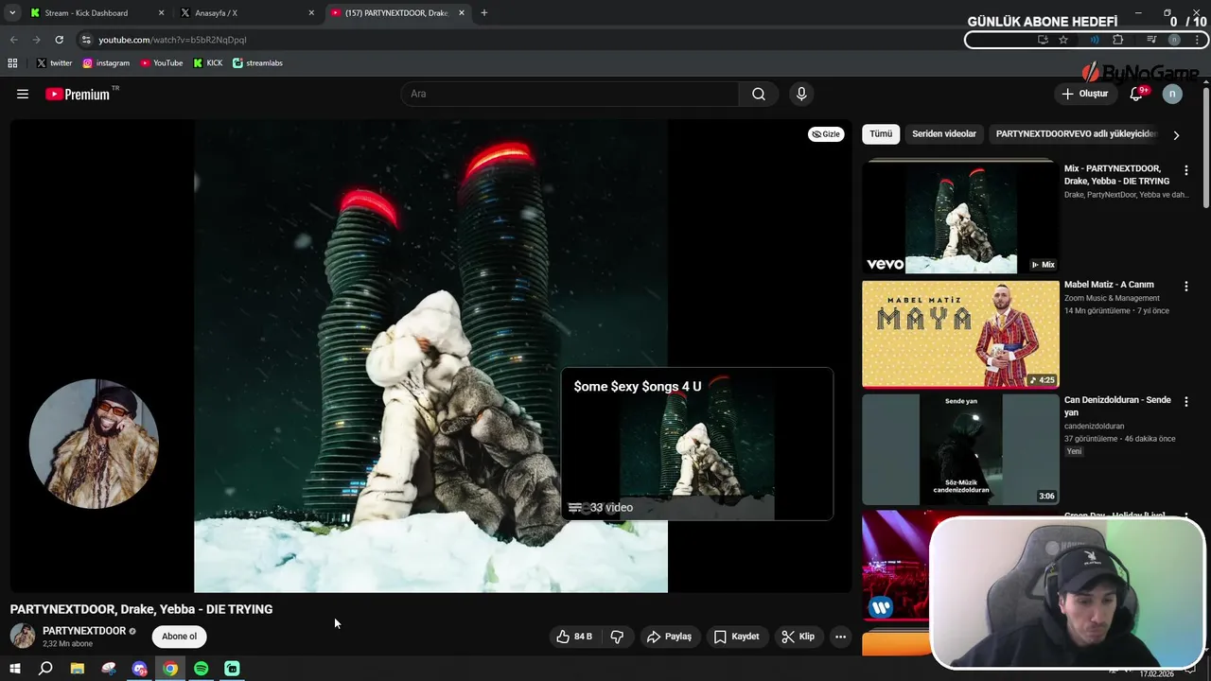Image resolution: width=1211 pixels, height=681 pixels.
Task: Open Chrome media controls icon
Action: (x=1151, y=40)
